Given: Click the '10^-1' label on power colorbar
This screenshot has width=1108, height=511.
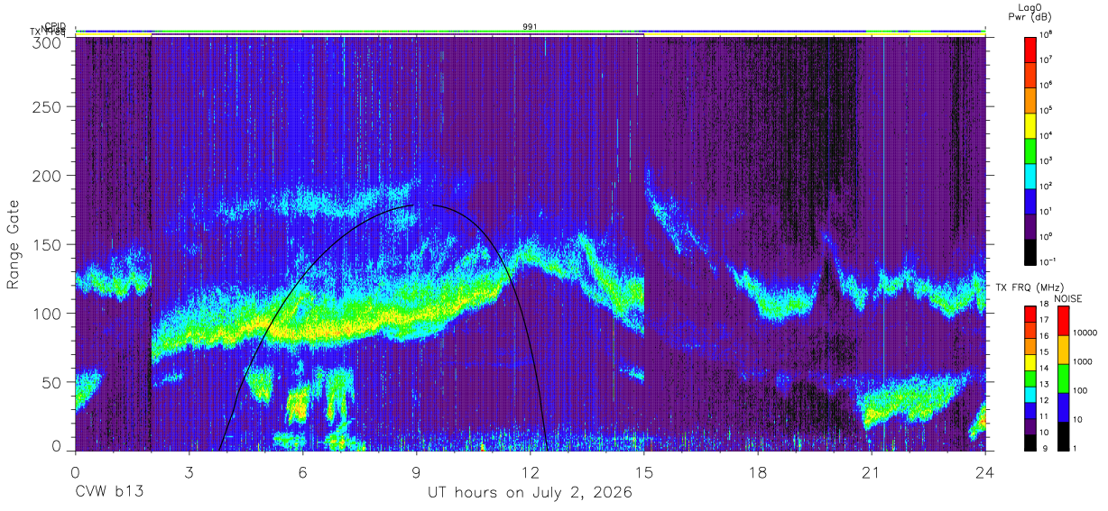Looking at the screenshot, I should pos(1048,261).
